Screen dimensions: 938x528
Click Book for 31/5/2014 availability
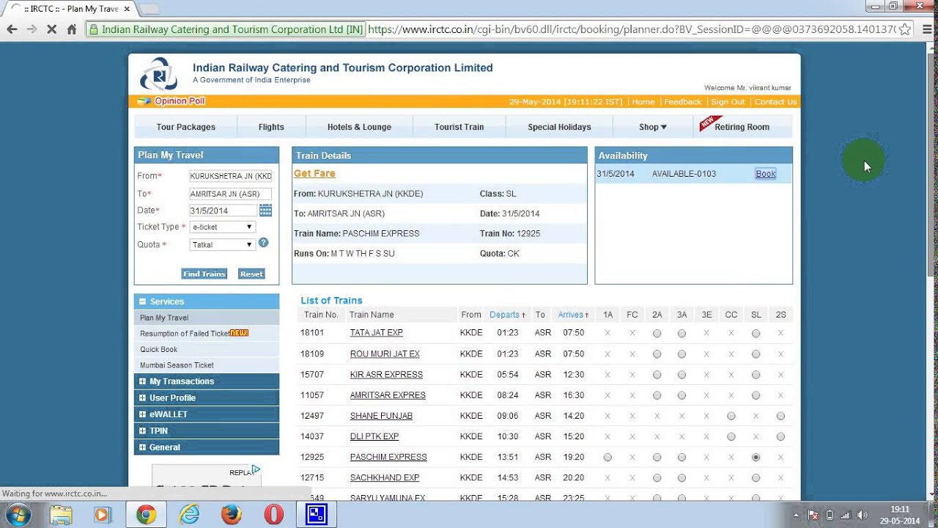766,174
